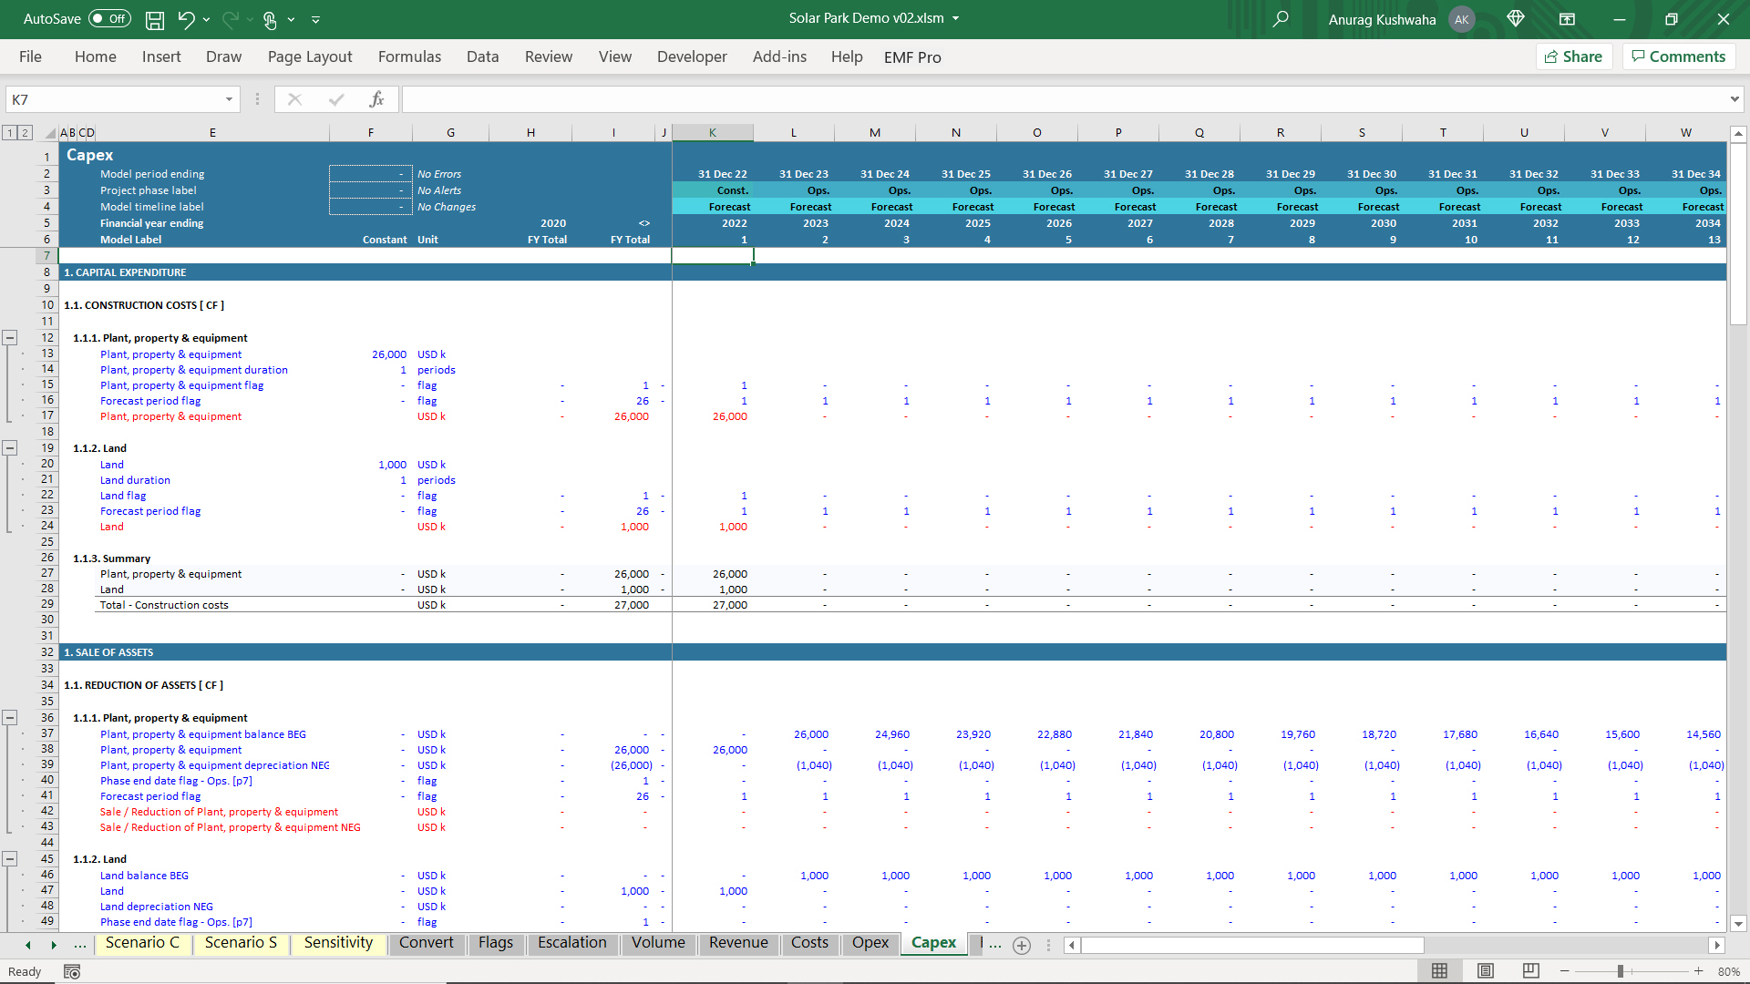Select outline level 2 button
This screenshot has width=1750, height=984.
[26, 133]
